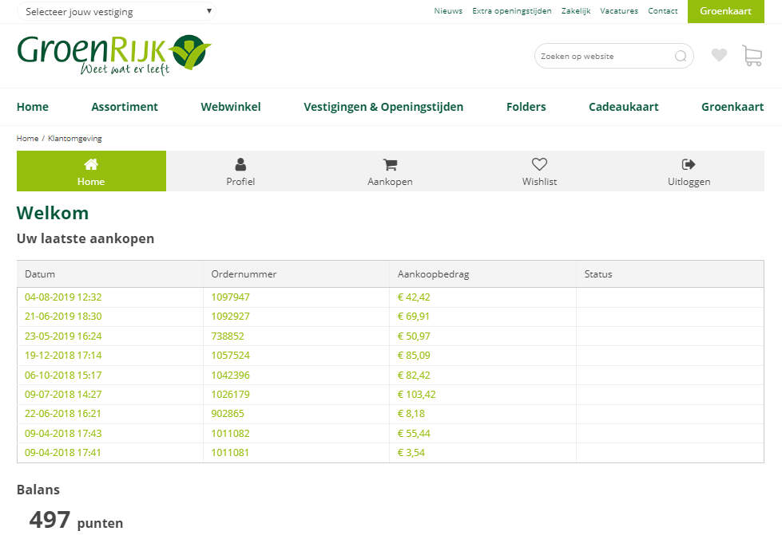The height and width of the screenshot is (535, 782).
Task: Select the green Home account tab
Action: click(91, 171)
